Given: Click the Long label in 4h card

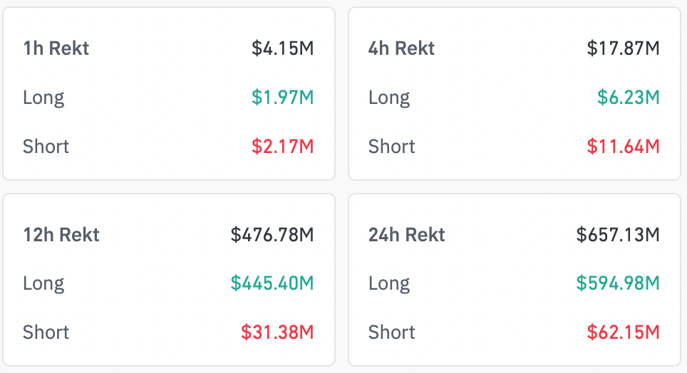Looking at the screenshot, I should click(389, 98).
